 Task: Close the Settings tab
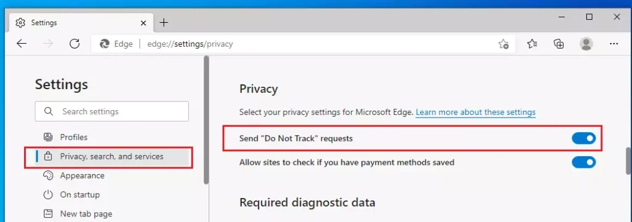tap(143, 23)
